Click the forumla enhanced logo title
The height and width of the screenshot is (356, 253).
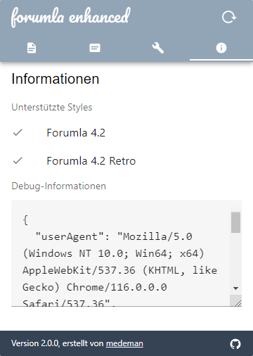[x=71, y=17]
